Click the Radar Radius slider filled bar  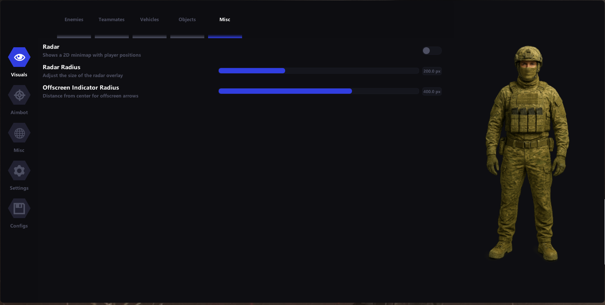(252, 71)
